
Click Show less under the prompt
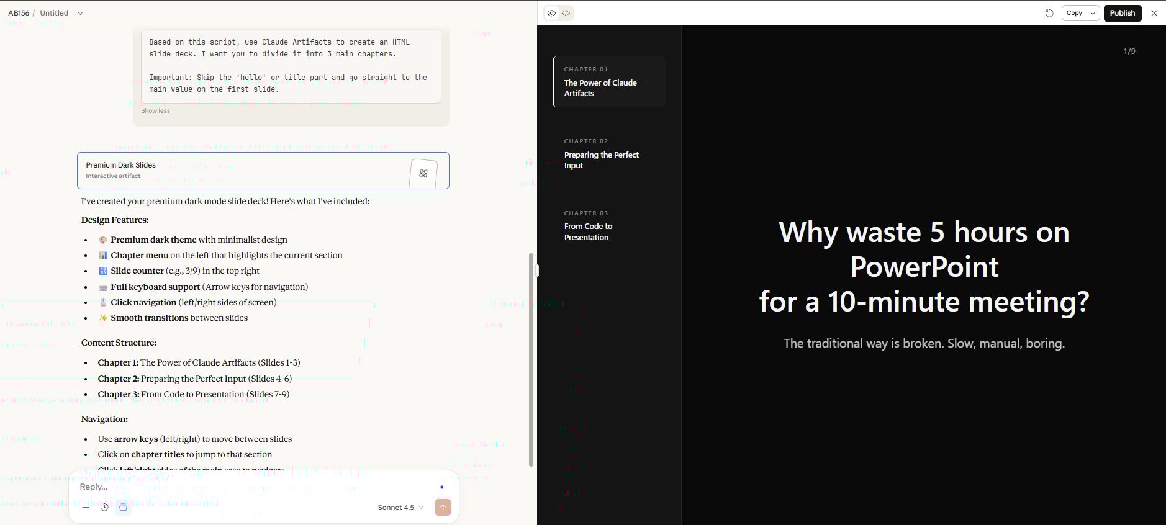tap(155, 111)
